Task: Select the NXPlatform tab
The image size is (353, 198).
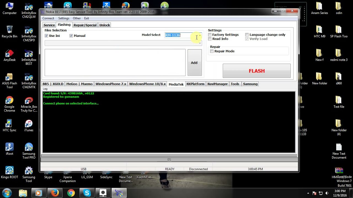Action: pyautogui.click(x=195, y=84)
